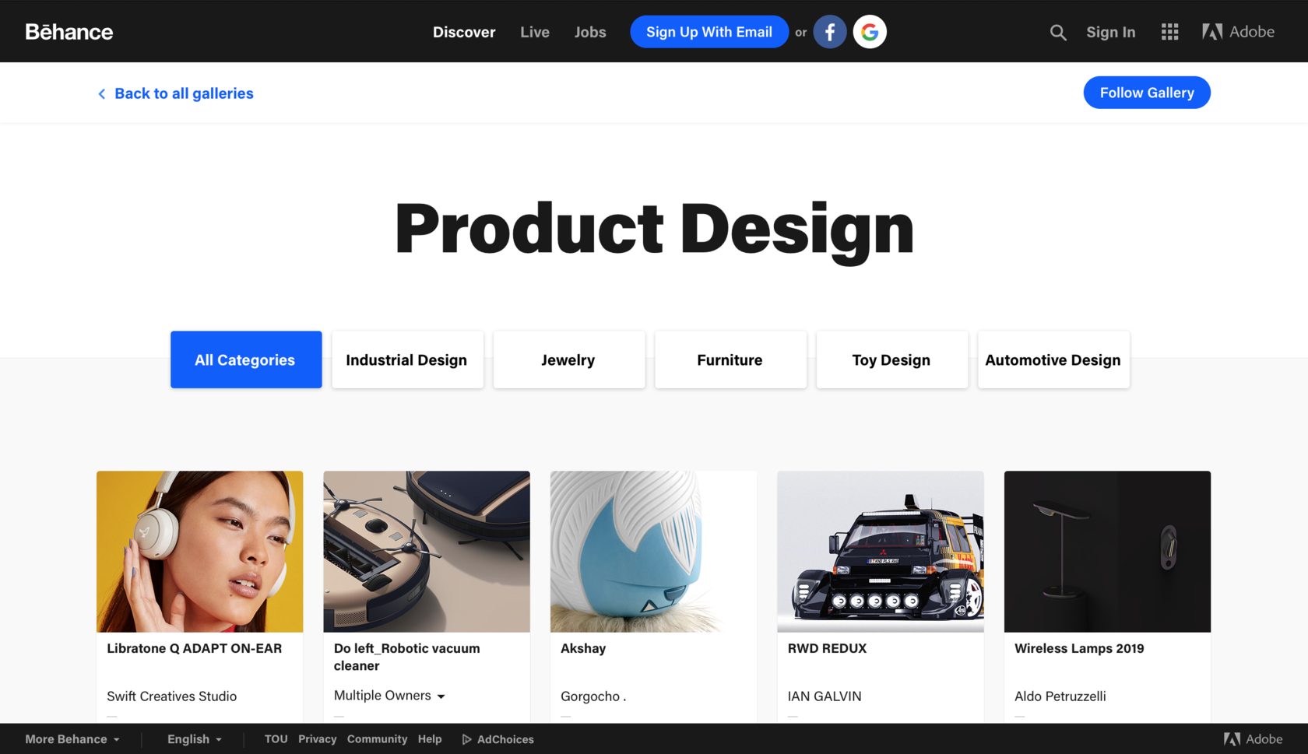
Task: Open search with the magnifier icon
Action: point(1057,32)
